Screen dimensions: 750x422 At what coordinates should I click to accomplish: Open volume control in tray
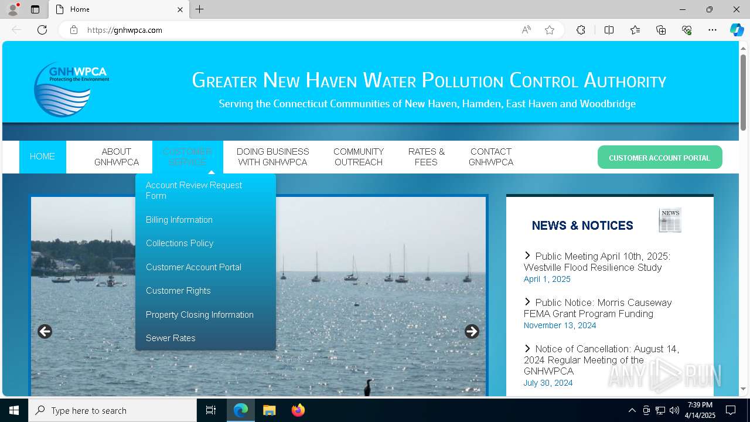pyautogui.click(x=674, y=410)
